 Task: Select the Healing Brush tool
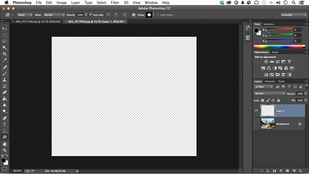click(x=4, y=67)
